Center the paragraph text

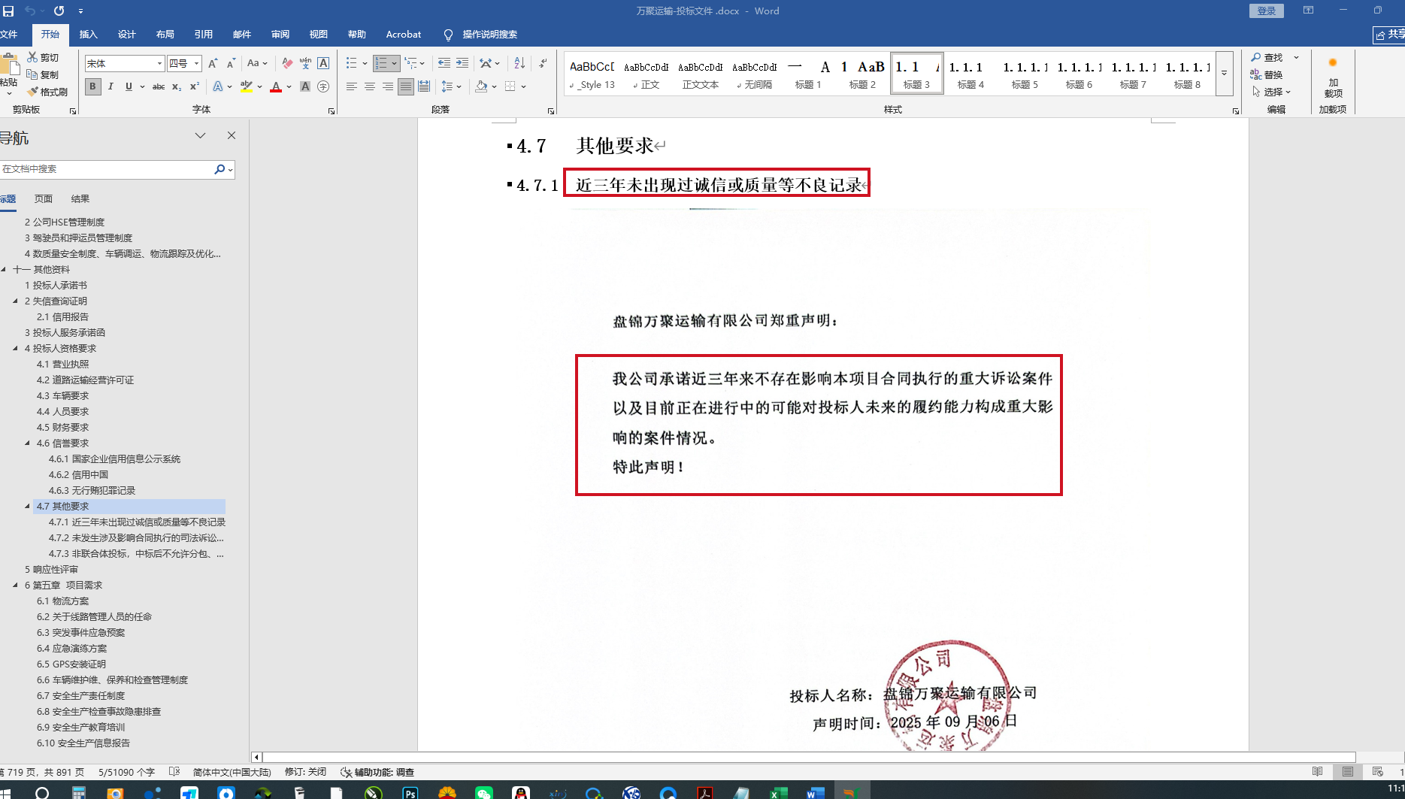click(x=369, y=87)
